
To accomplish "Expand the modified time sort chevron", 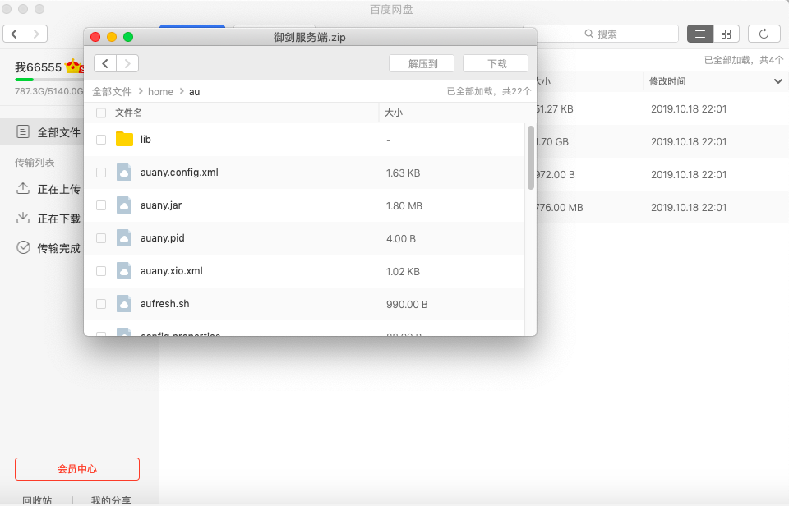I will 777,81.
